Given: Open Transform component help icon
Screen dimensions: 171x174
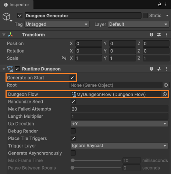Looking at the screenshot, I should (152, 35).
